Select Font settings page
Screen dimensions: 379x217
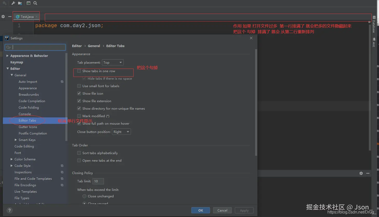[18, 153]
